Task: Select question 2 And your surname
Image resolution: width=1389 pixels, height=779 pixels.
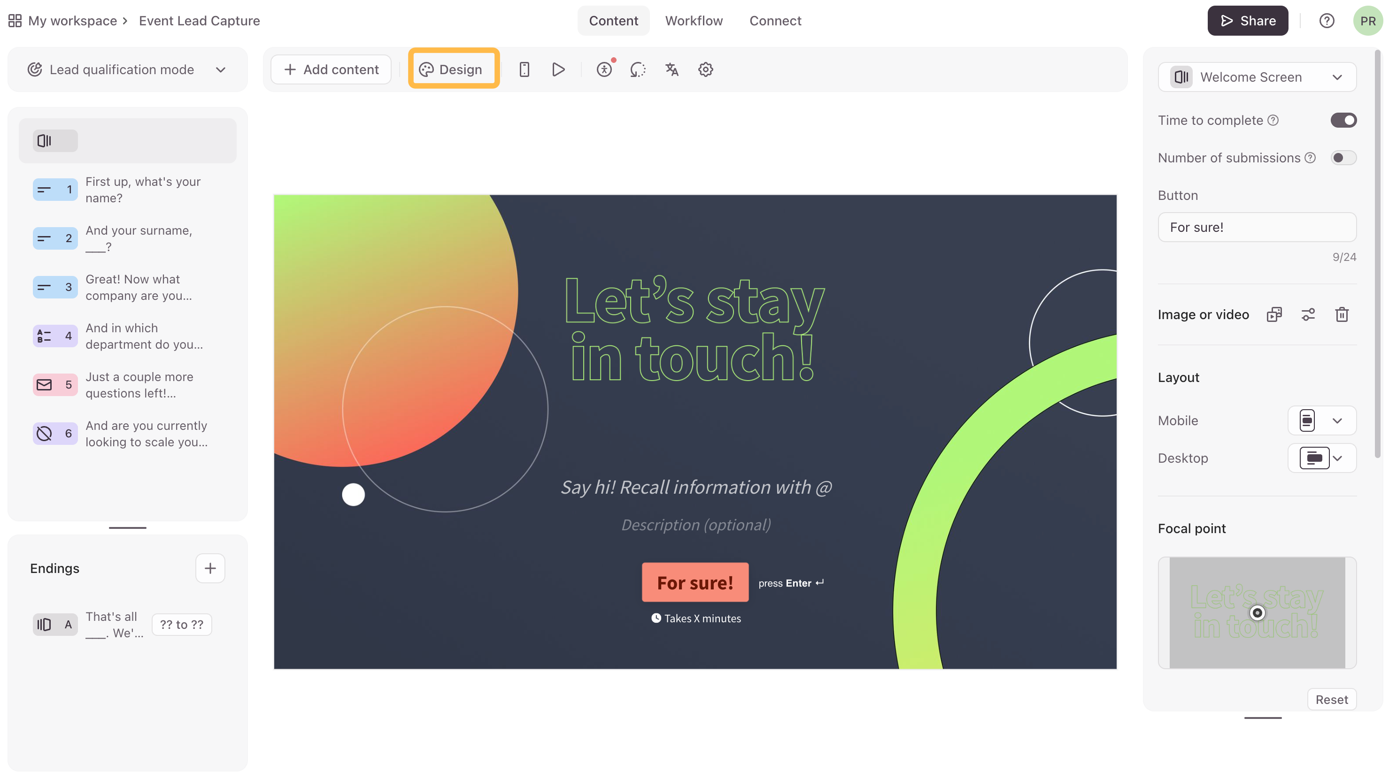Action: (x=128, y=238)
